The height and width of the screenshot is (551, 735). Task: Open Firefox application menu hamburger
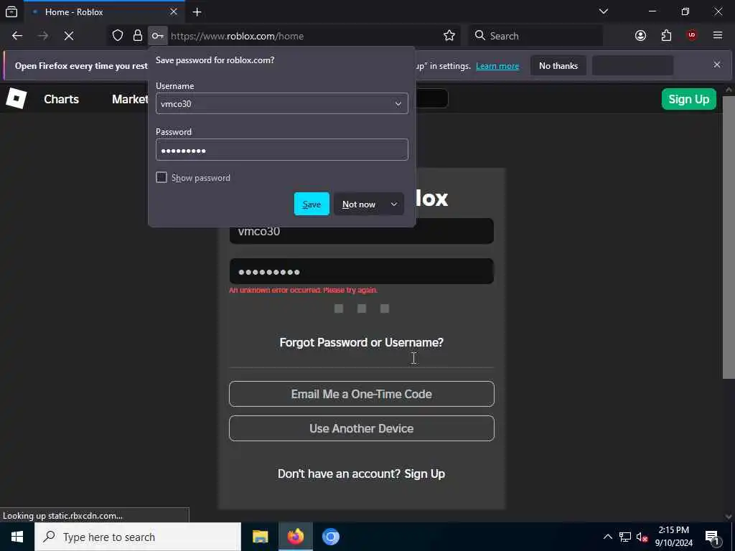[718, 36]
